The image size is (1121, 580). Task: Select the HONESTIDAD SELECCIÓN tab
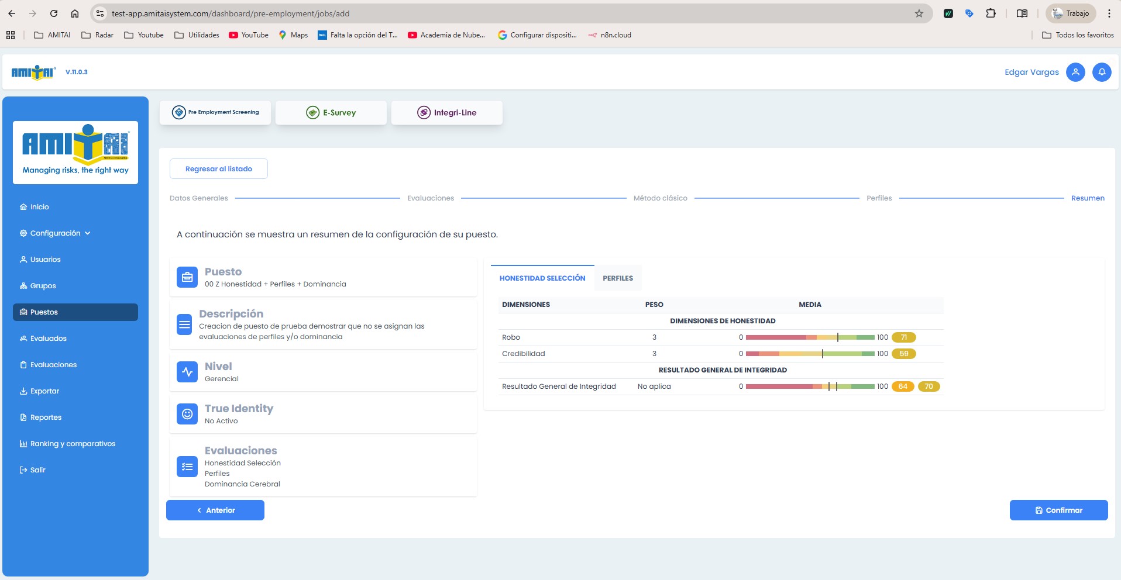tap(542, 278)
